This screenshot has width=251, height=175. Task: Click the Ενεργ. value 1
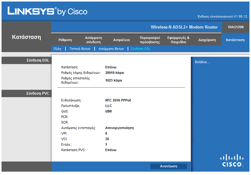coord(106,144)
